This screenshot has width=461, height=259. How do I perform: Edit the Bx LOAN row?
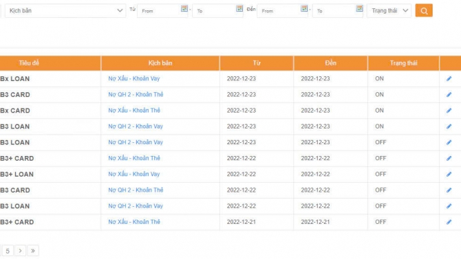point(449,79)
